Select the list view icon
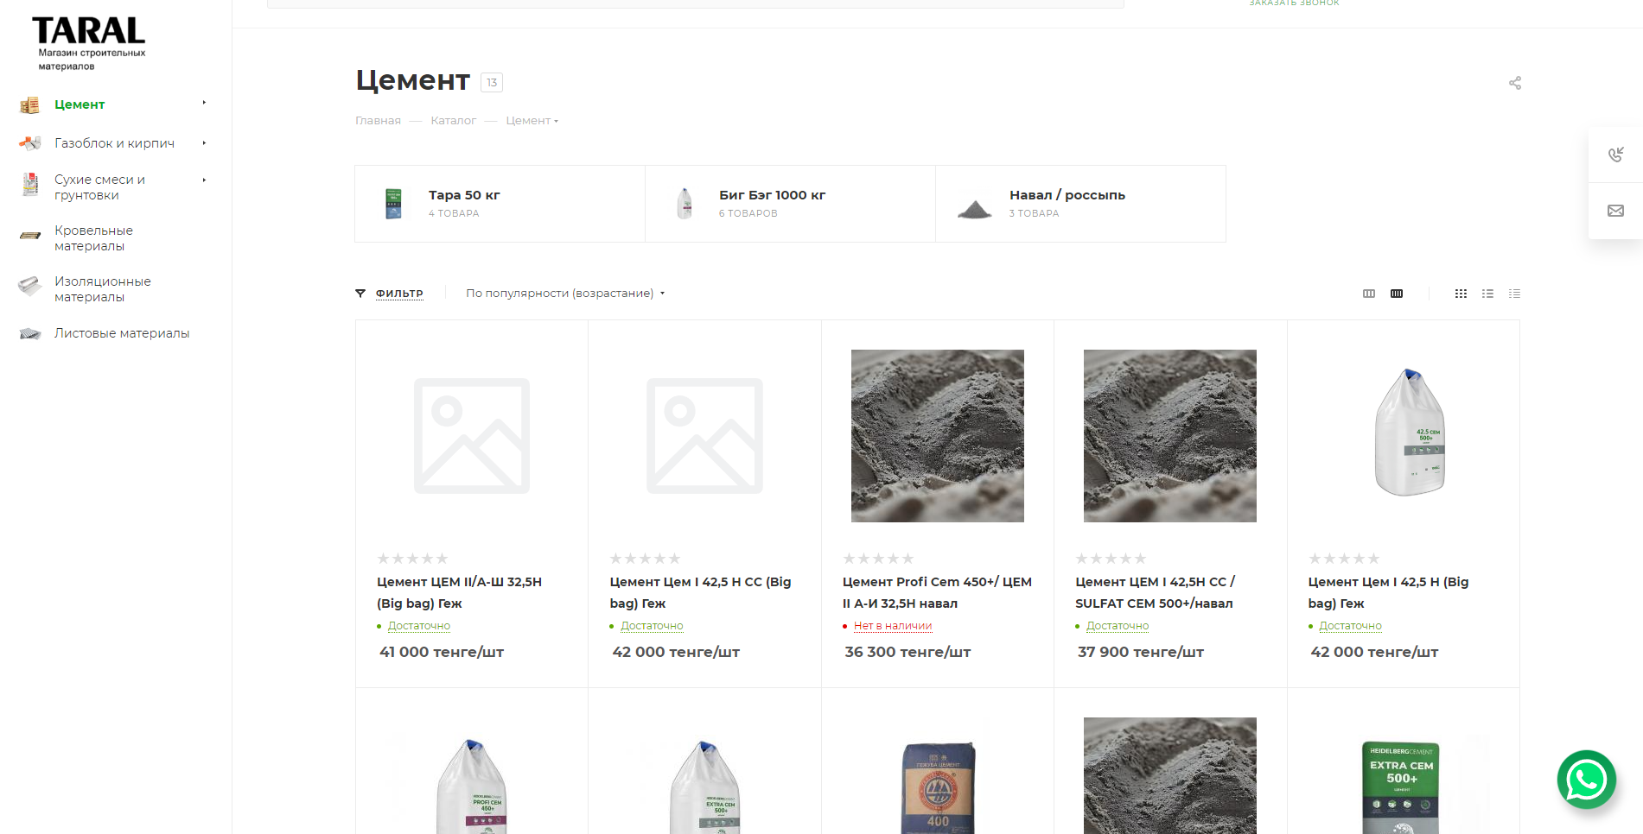Screen dimensions: 1643x834 click(1487, 294)
